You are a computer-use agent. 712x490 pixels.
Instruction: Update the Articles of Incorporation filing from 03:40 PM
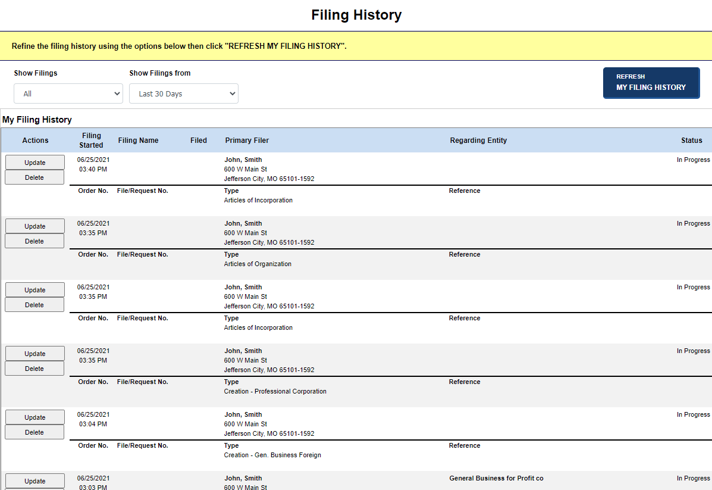pyautogui.click(x=34, y=162)
